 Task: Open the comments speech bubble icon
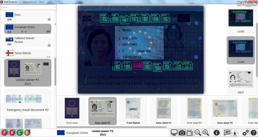tap(227, 133)
